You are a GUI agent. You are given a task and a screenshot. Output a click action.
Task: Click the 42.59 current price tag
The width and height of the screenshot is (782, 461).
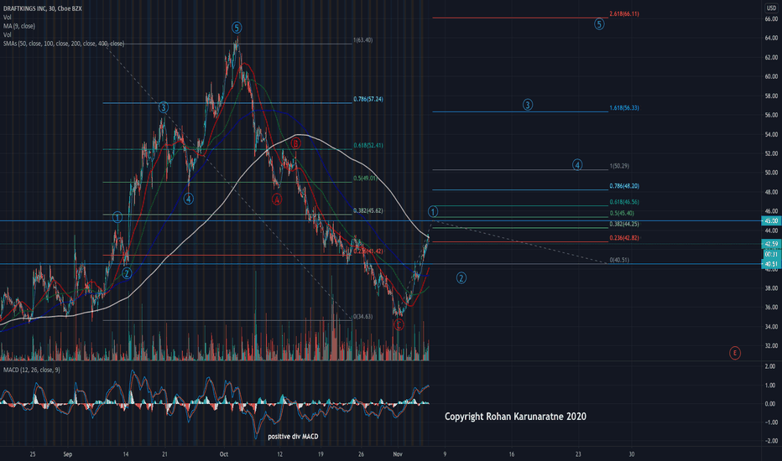click(x=771, y=244)
